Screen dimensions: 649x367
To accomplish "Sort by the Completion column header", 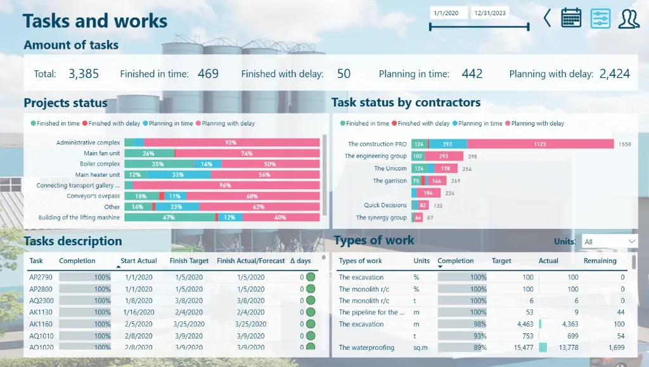I will pyautogui.click(x=79, y=261).
